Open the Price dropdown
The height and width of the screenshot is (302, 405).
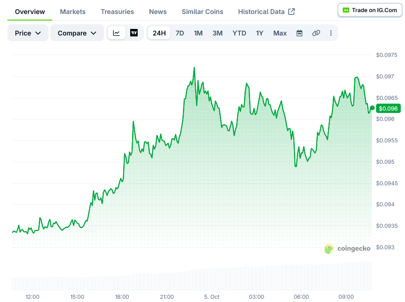pyautogui.click(x=28, y=33)
